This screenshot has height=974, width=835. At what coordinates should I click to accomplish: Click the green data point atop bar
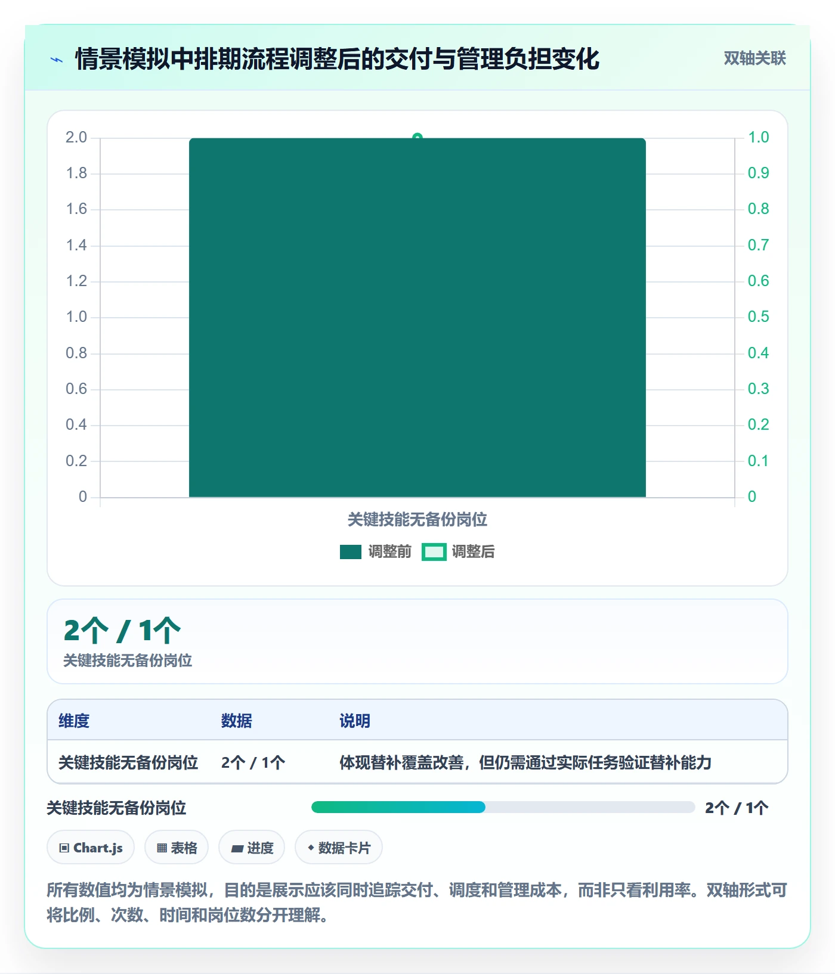point(417,137)
